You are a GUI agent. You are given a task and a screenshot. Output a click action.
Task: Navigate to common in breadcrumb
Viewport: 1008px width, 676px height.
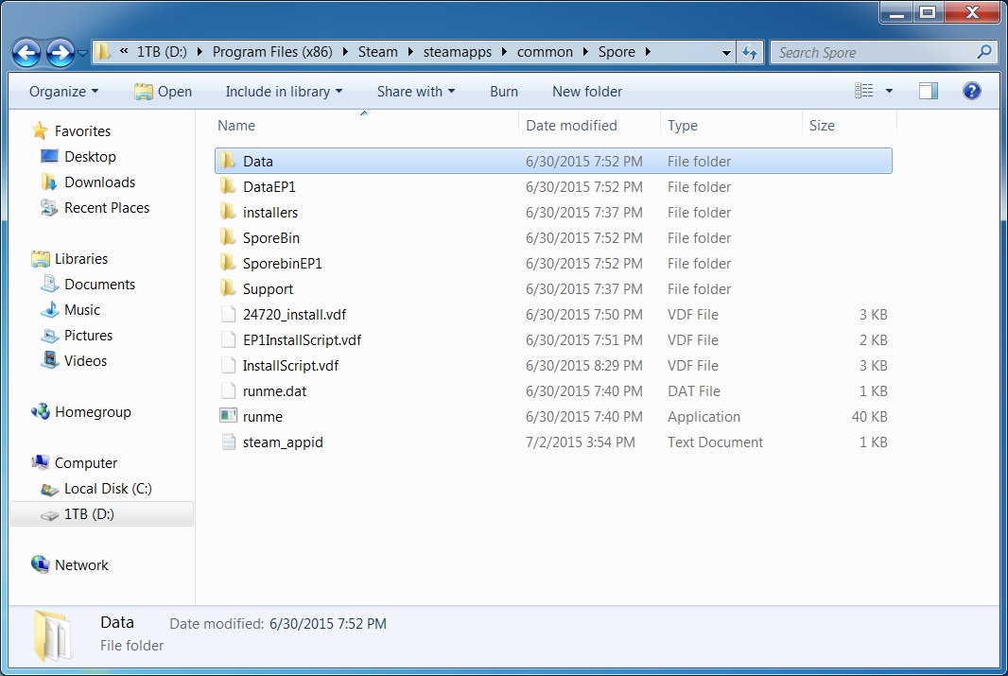(545, 52)
